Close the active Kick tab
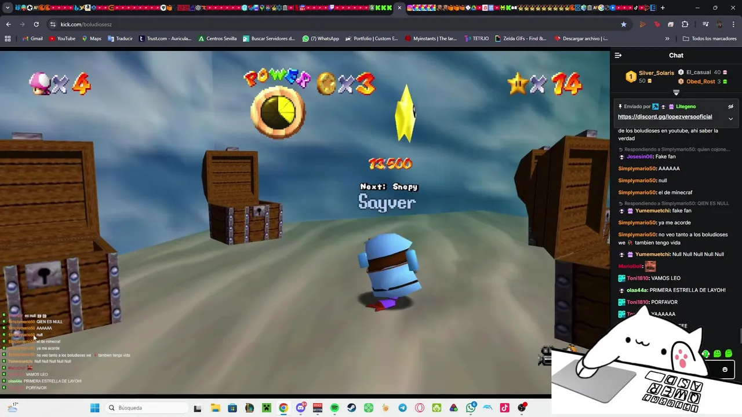 (399, 8)
